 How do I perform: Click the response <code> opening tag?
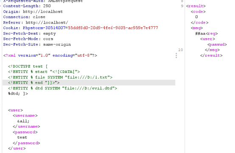198,11
